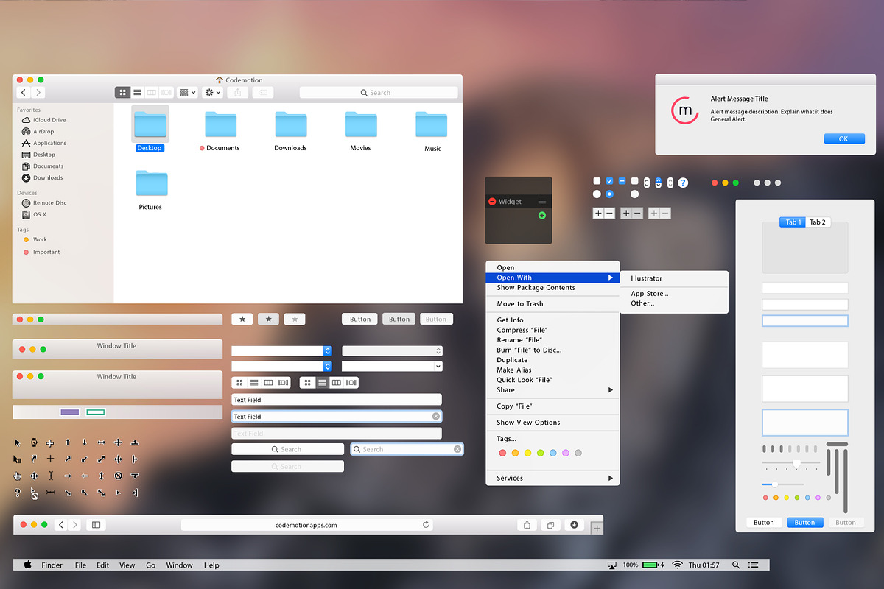Click the blue question mark help button

tap(683, 182)
